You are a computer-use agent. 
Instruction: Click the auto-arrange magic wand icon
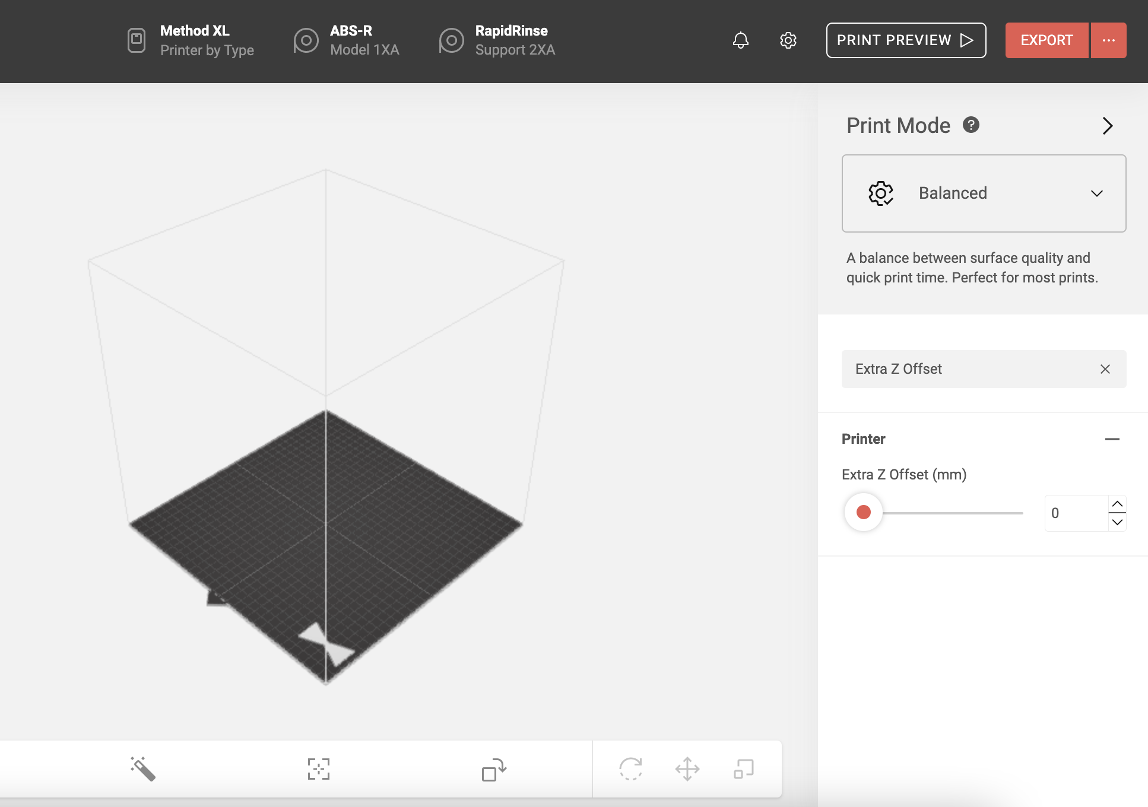pos(143,769)
